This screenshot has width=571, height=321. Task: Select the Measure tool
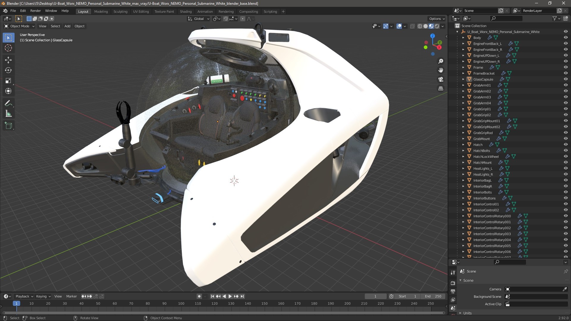pos(8,114)
